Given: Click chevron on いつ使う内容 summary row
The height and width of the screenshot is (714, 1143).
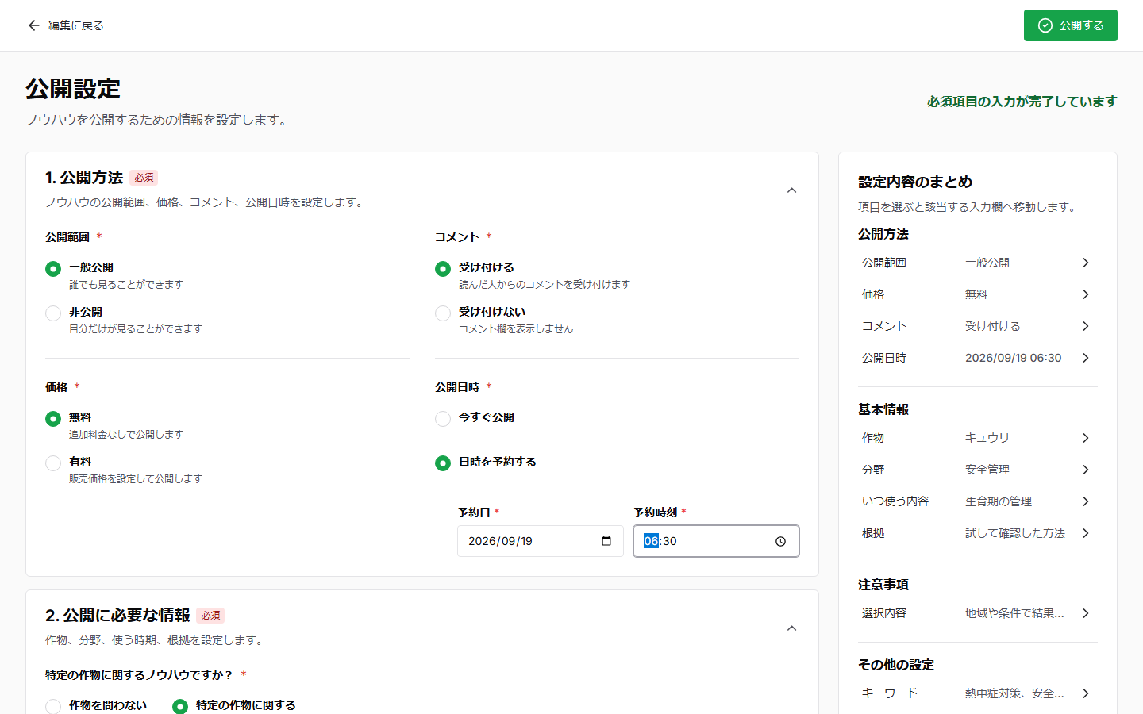Looking at the screenshot, I should (1086, 501).
